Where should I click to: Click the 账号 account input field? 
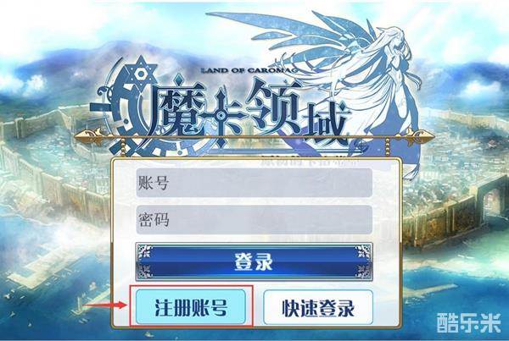click(254, 183)
